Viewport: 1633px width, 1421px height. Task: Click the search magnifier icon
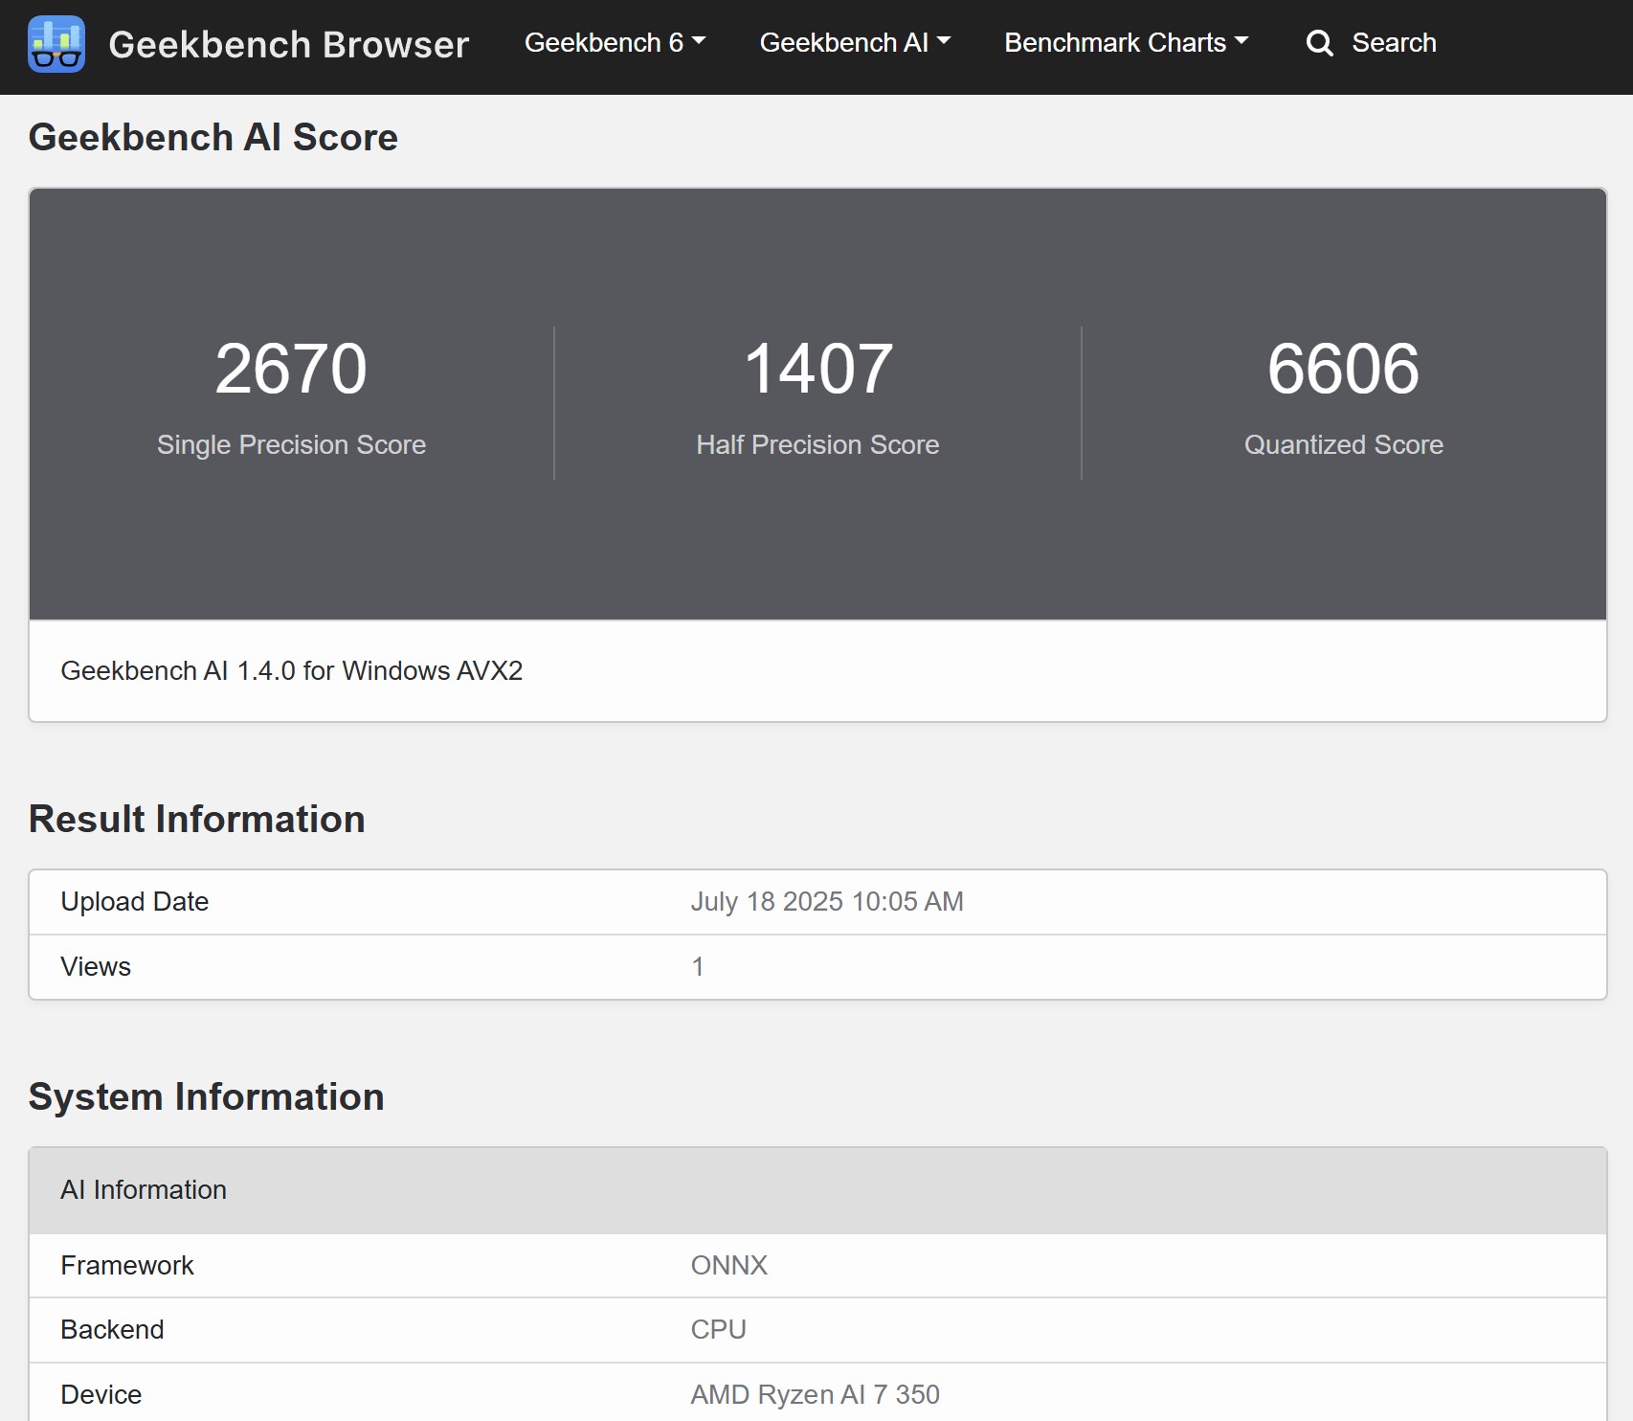(1319, 43)
